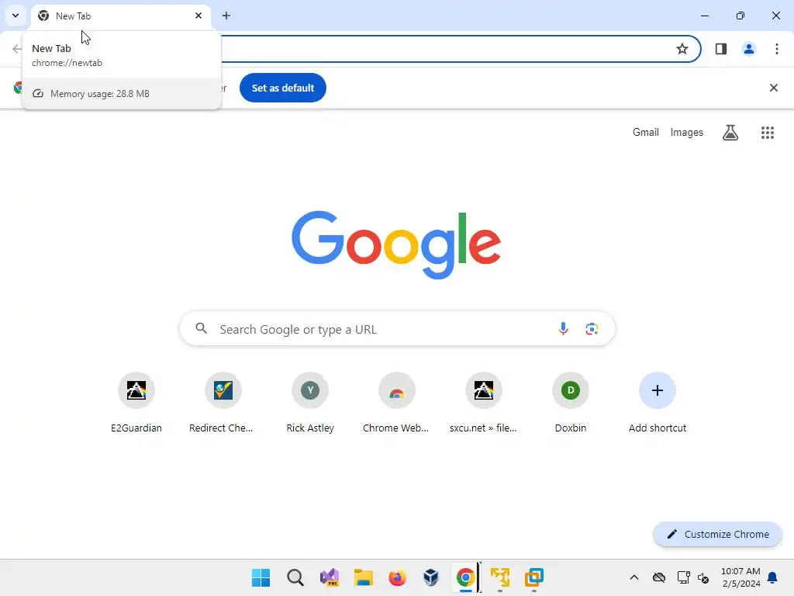Viewport: 794px width, 596px height.
Task: Search by image with Google Lens icon
Action: (592, 329)
